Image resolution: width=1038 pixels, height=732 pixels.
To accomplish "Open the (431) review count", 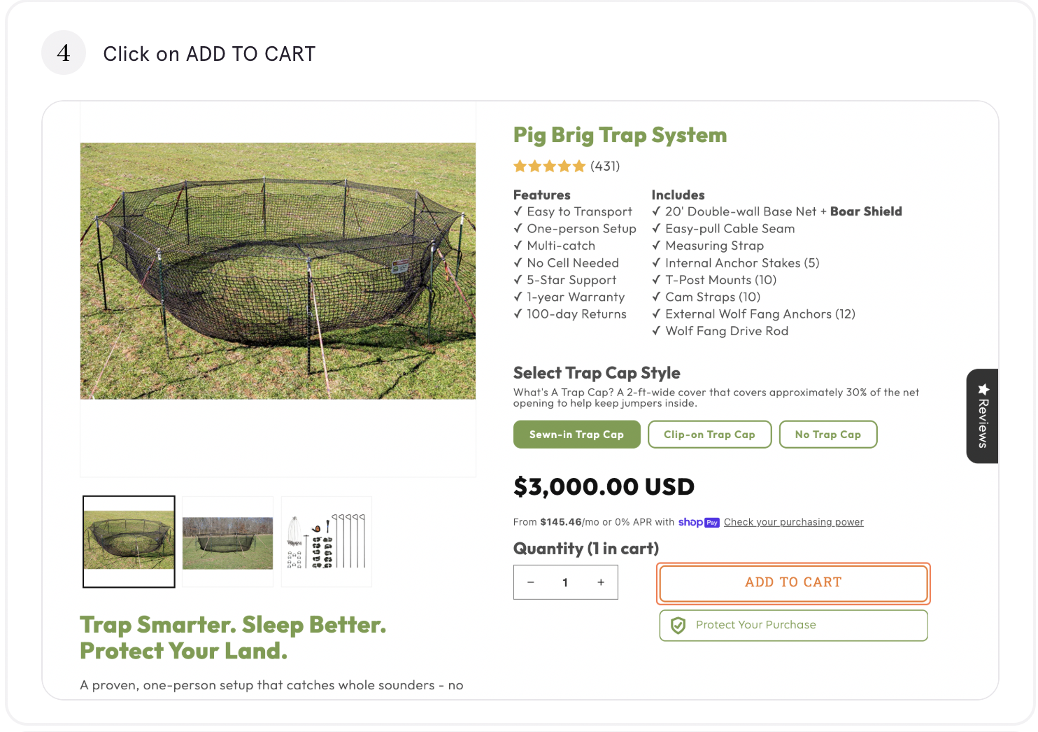I will pyautogui.click(x=605, y=167).
